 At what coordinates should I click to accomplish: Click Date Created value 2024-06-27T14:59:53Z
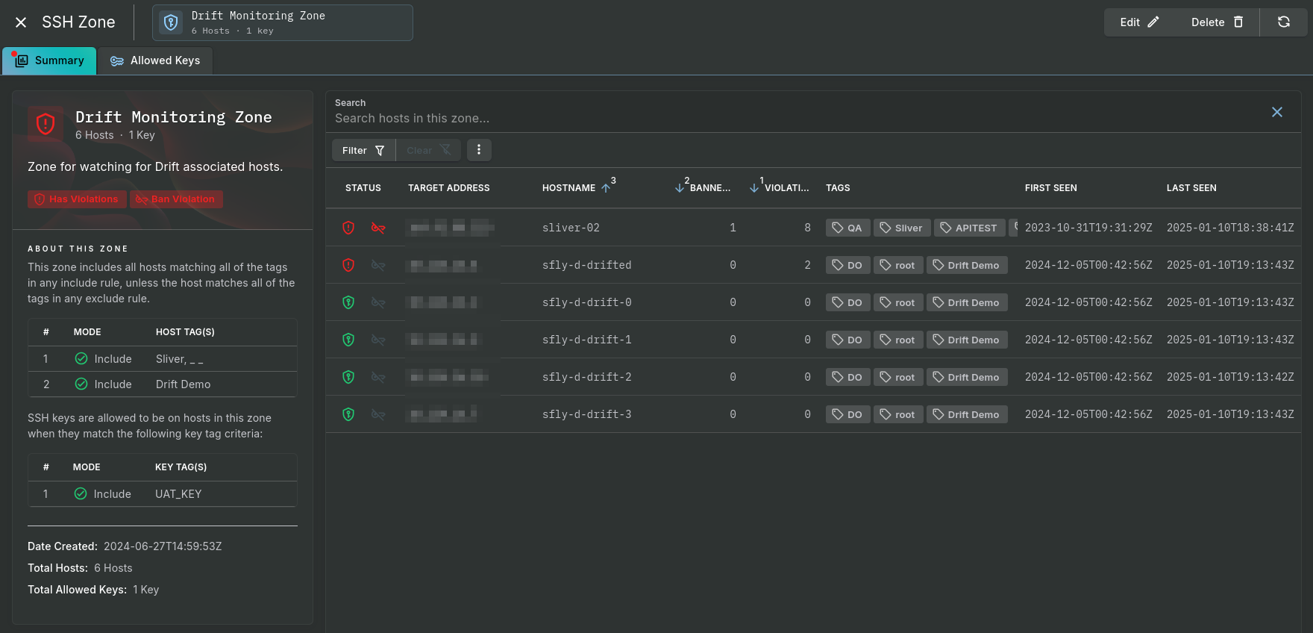(163, 546)
